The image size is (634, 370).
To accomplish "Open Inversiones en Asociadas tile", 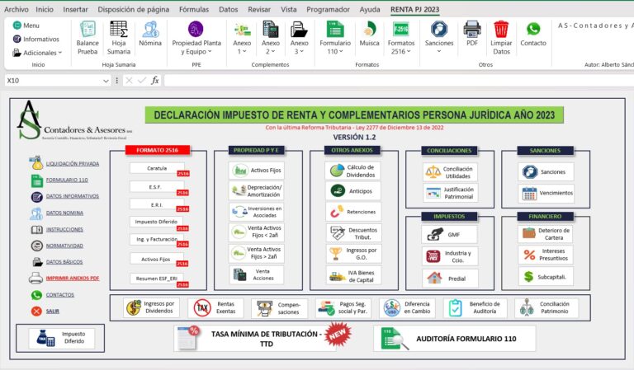I will click(257, 212).
